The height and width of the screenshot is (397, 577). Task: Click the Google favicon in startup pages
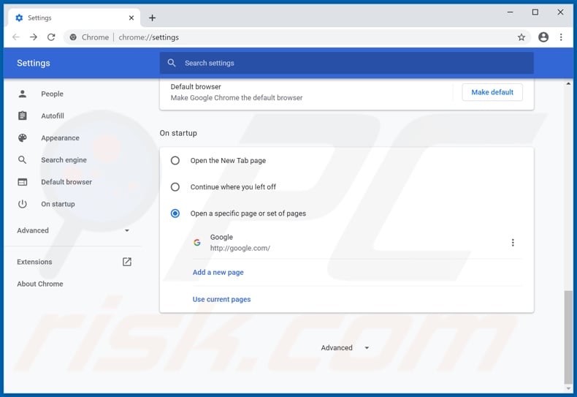[x=197, y=242]
